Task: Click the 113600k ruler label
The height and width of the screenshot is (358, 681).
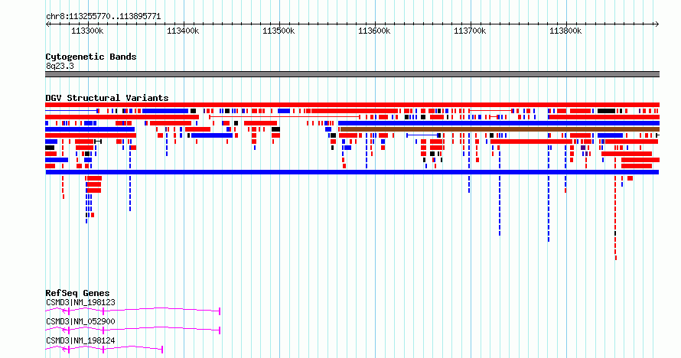Action: pos(374,31)
